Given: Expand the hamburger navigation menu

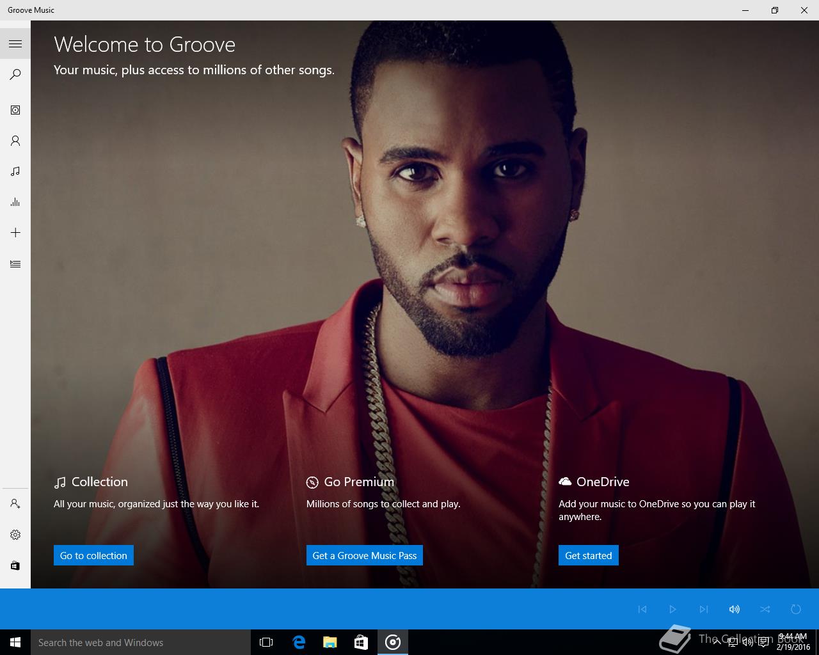Looking at the screenshot, I should [15, 43].
